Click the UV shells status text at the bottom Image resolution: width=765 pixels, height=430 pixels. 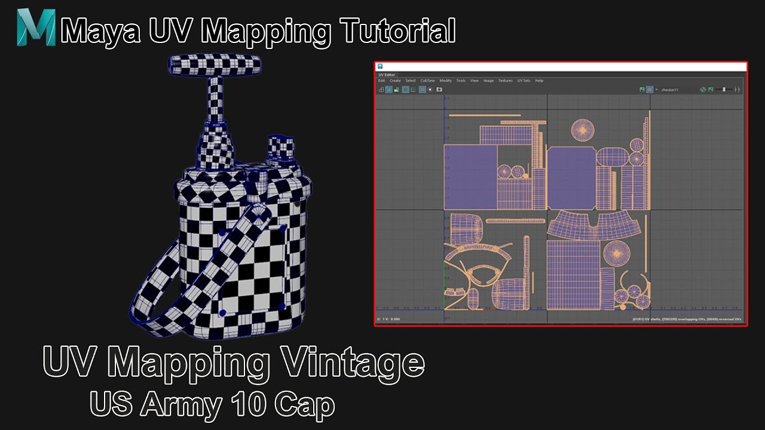(686, 320)
